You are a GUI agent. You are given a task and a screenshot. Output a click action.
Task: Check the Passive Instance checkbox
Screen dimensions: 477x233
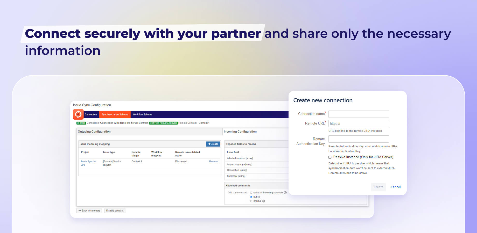pos(330,157)
